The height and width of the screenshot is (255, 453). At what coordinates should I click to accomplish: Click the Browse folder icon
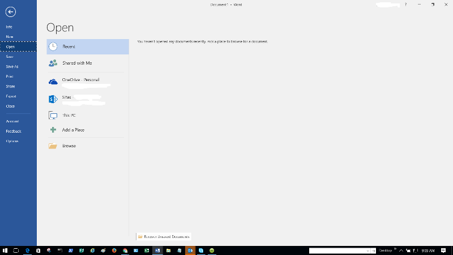tap(53, 146)
